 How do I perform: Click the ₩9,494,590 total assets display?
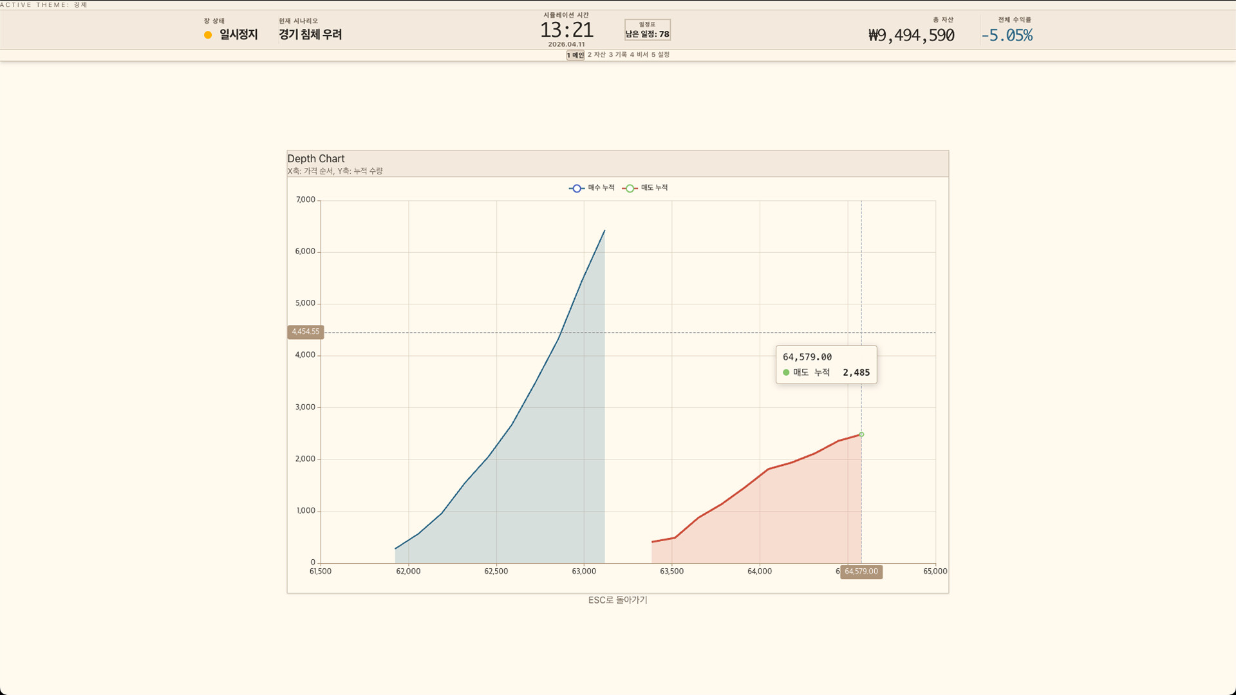coord(911,36)
